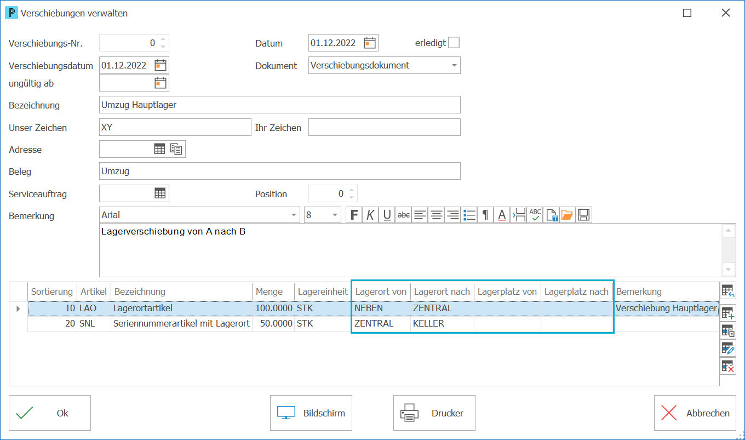
Task: Align the remark text left
Action: pos(420,215)
